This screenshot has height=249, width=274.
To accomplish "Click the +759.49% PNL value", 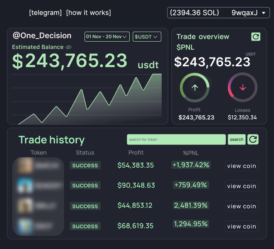I will (x=191, y=185).
